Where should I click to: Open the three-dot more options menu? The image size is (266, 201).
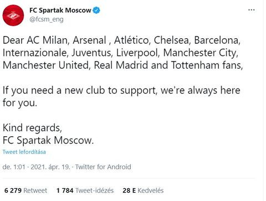pyautogui.click(x=251, y=10)
